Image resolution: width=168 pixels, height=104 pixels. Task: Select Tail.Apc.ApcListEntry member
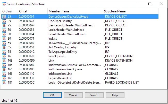pyautogui.click(x=63, y=52)
